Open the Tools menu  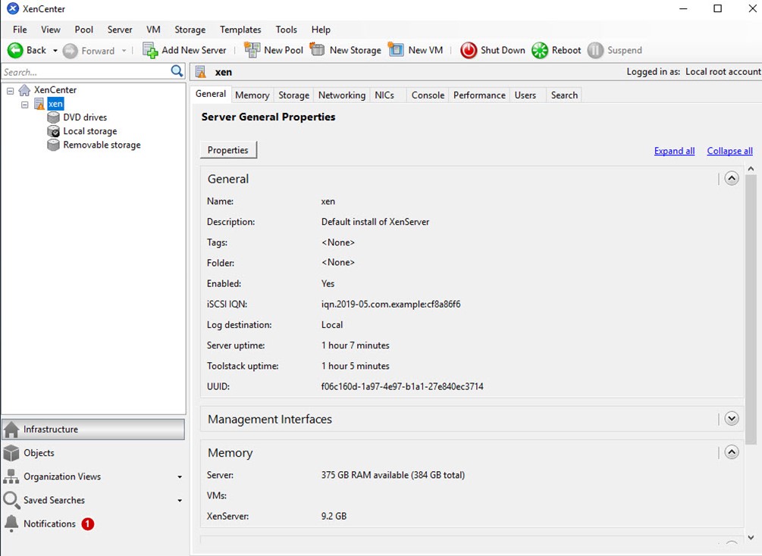click(x=287, y=30)
